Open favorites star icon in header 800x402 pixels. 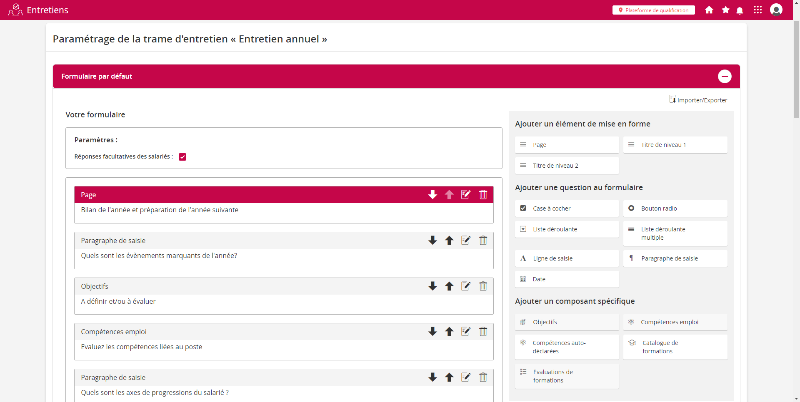(725, 10)
